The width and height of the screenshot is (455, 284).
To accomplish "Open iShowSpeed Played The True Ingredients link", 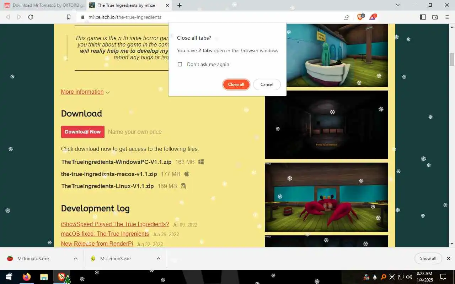I will 115,224.
